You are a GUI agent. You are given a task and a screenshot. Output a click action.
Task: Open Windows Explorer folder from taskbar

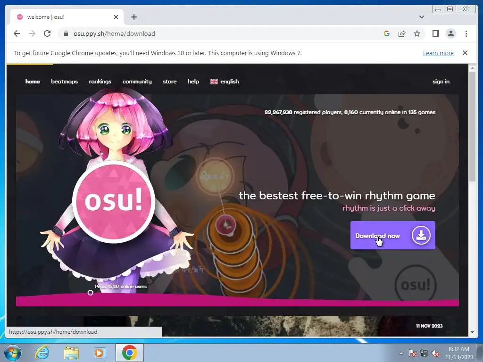click(71, 353)
